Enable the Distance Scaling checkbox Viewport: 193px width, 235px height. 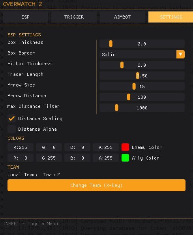pos(11,118)
